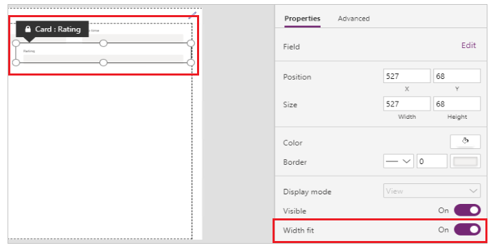495x252 pixels.
Task: Click the Position X input field
Action: coord(406,76)
